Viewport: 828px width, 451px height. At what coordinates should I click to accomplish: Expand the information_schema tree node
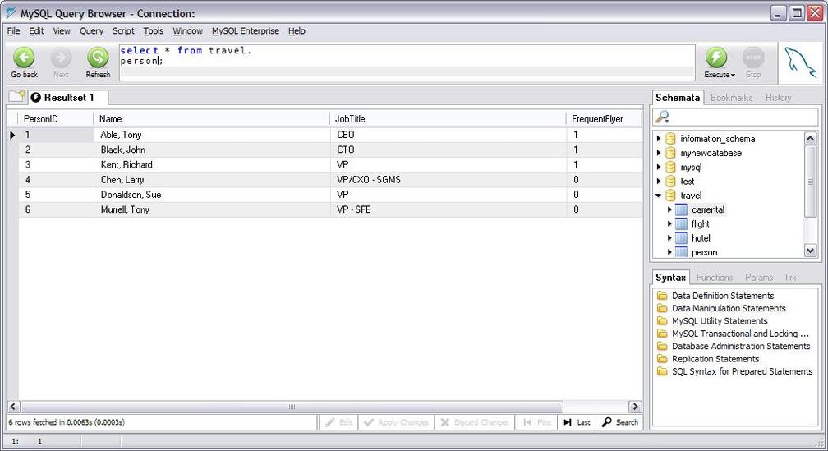pyautogui.click(x=659, y=139)
